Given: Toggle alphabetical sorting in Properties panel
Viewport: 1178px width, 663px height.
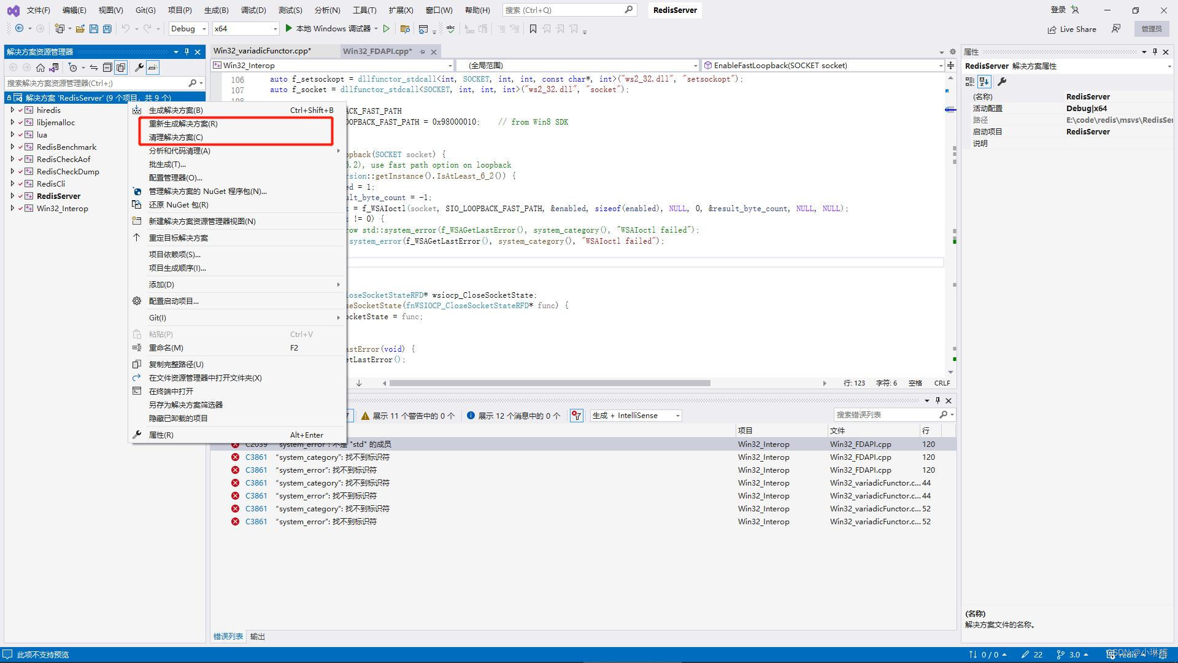Looking at the screenshot, I should click(x=984, y=81).
